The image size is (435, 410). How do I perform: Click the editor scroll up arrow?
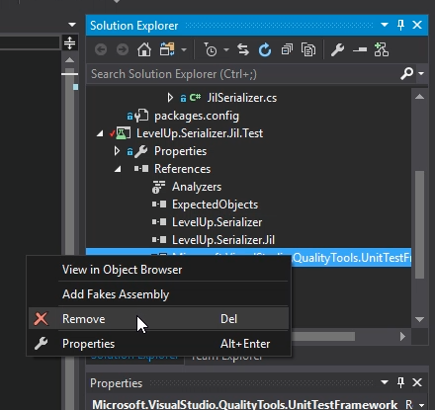[x=69, y=60]
